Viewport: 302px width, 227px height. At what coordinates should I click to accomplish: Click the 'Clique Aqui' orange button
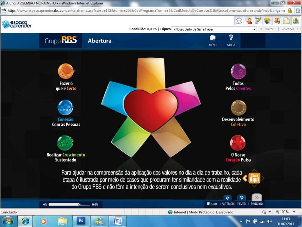[254, 178]
